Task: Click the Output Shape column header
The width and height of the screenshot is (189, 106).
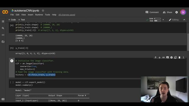Action: 55,95
